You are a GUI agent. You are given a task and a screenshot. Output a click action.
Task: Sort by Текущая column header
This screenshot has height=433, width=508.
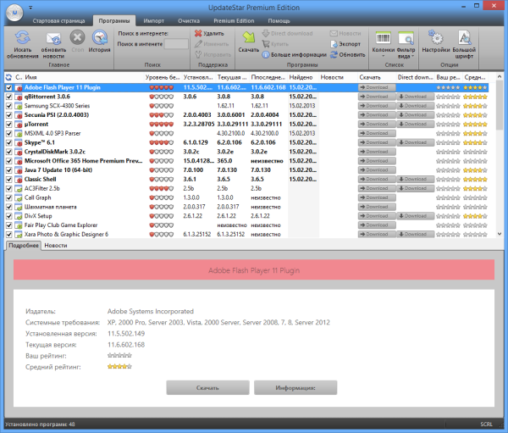pos(232,77)
